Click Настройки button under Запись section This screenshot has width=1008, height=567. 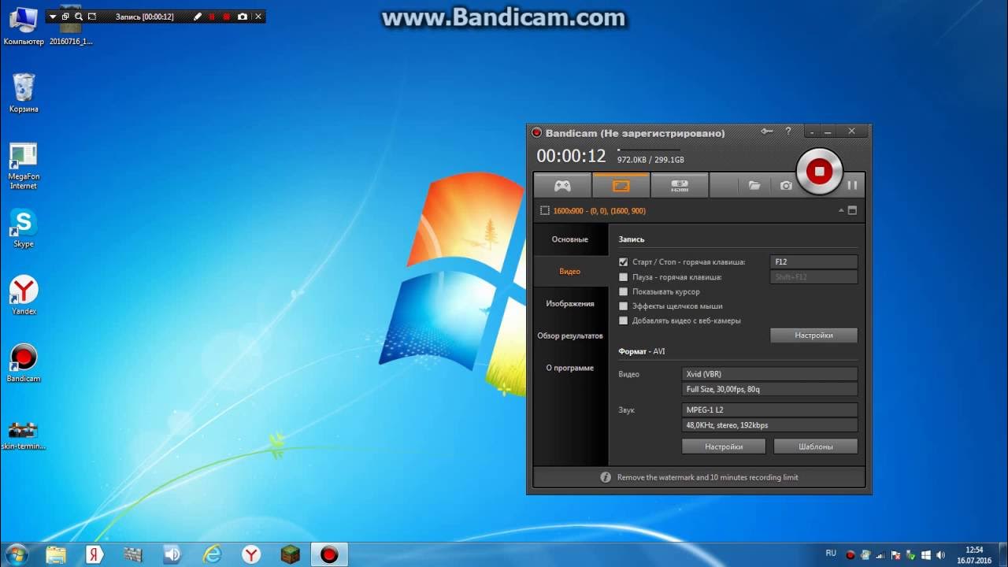[813, 335]
